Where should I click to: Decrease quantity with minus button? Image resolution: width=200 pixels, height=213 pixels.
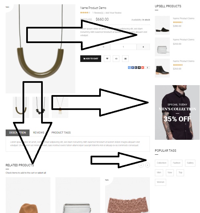click(103, 47)
